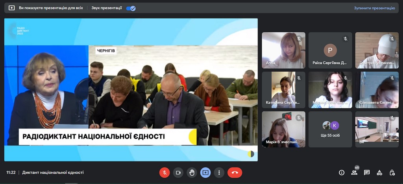403x184 pixels.
Task: Leave the call with the red button
Action: [x=235, y=173]
